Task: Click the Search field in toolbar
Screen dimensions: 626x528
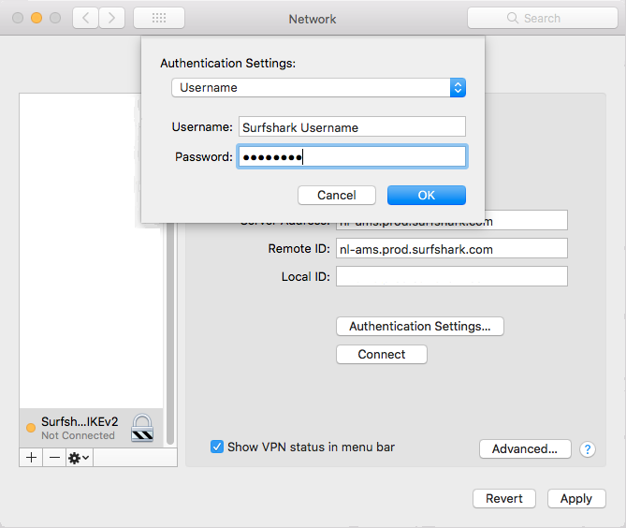Action: pos(543,18)
